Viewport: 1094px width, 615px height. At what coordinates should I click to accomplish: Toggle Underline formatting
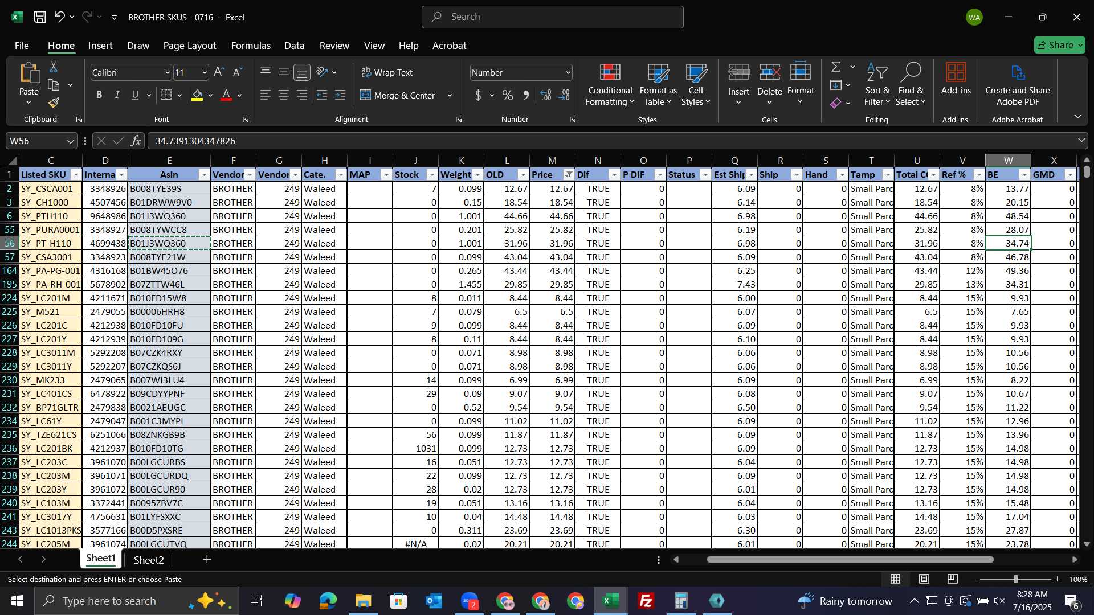pyautogui.click(x=135, y=95)
